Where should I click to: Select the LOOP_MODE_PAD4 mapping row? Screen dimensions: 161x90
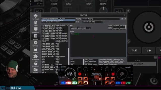click(x=55, y=48)
